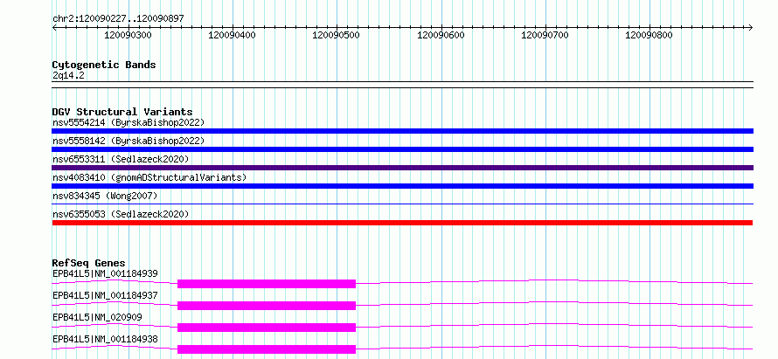Click magenta exon block of NM_001184938
This screenshot has height=359, width=778.
(267, 349)
